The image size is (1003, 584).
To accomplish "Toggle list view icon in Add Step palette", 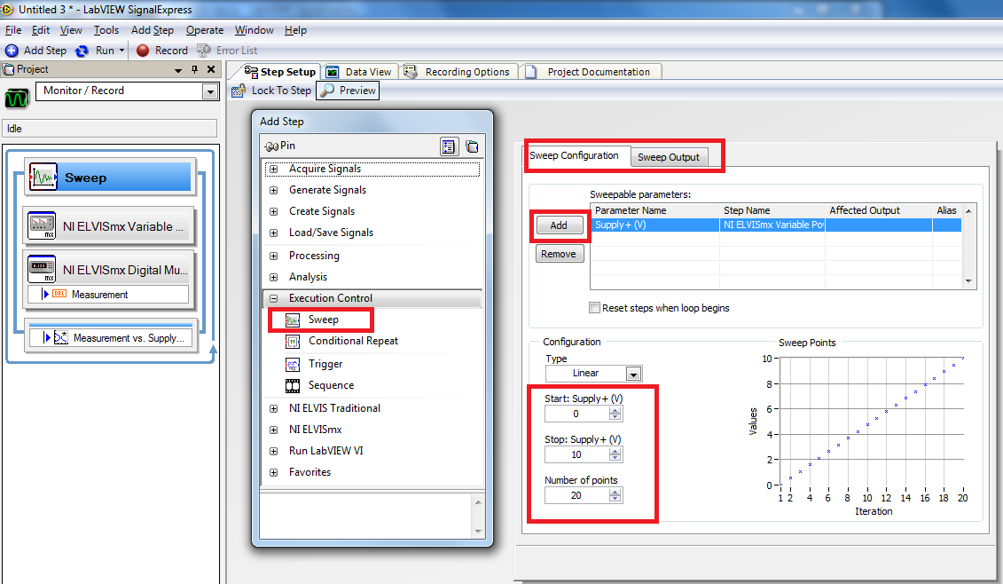I will click(449, 146).
